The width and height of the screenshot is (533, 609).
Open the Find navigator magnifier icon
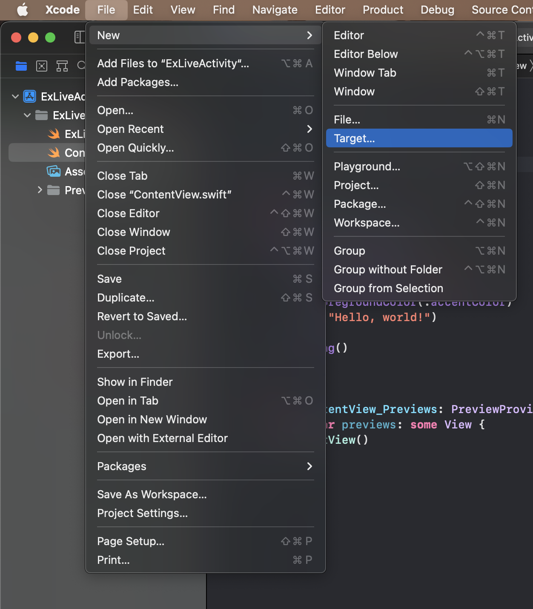coord(81,66)
